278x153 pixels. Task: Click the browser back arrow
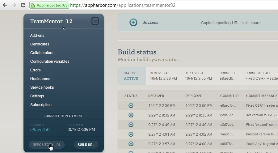click(x=5, y=5)
